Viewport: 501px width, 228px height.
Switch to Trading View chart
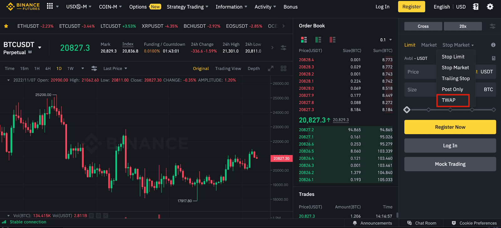tap(228, 68)
